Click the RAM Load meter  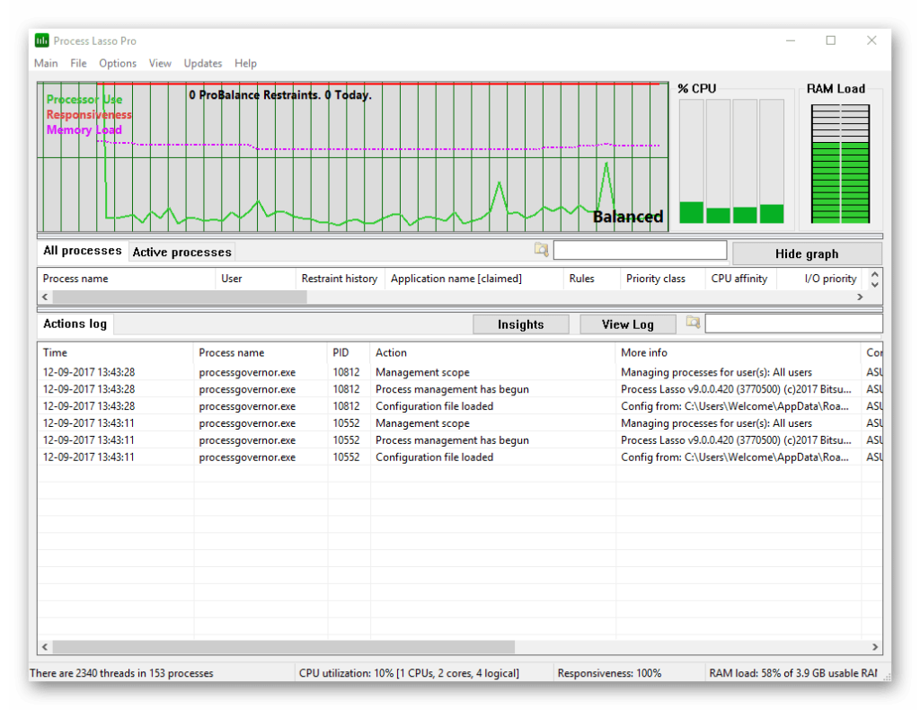tap(840, 164)
